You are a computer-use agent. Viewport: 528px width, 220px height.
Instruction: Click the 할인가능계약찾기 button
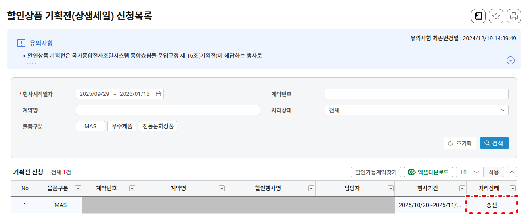tap(376, 172)
